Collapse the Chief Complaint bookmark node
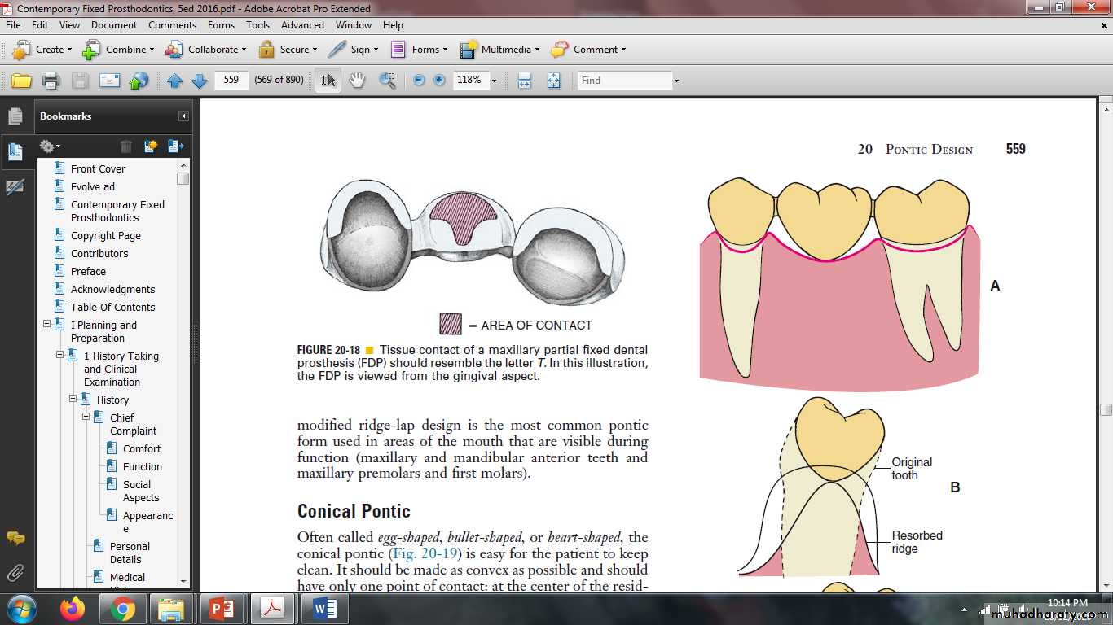Screen dimensions: 1113x625 [x=99, y=417]
